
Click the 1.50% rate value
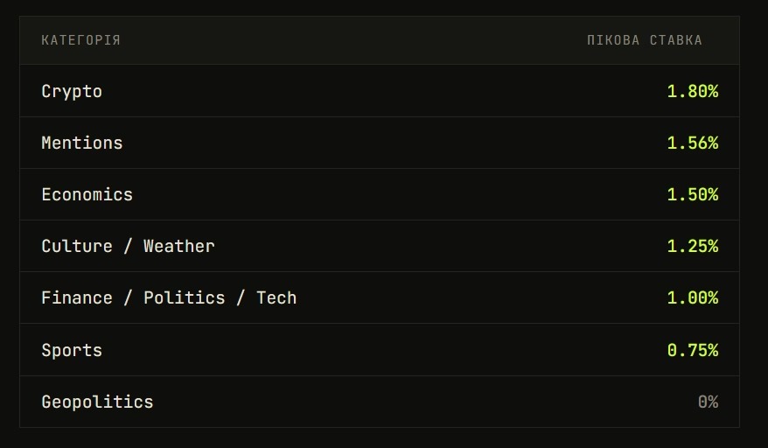click(692, 194)
